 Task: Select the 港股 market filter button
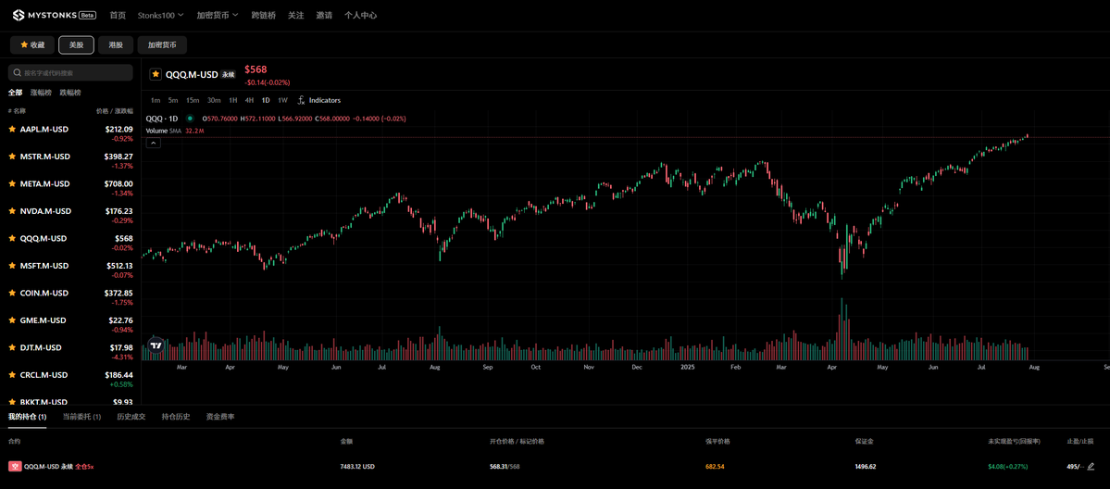[116, 44]
